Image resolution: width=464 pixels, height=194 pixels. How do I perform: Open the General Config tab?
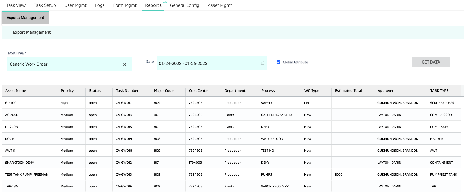(185, 5)
